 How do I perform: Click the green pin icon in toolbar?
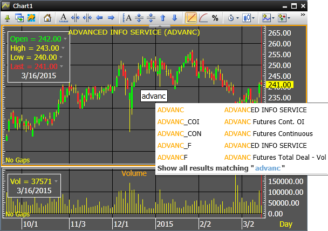pos(8,18)
